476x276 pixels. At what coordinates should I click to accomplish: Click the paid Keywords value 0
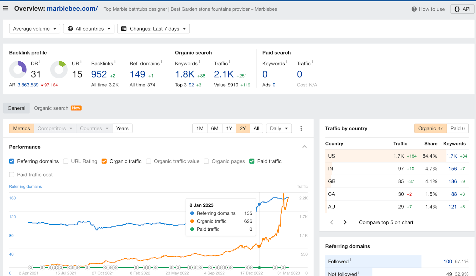point(265,74)
